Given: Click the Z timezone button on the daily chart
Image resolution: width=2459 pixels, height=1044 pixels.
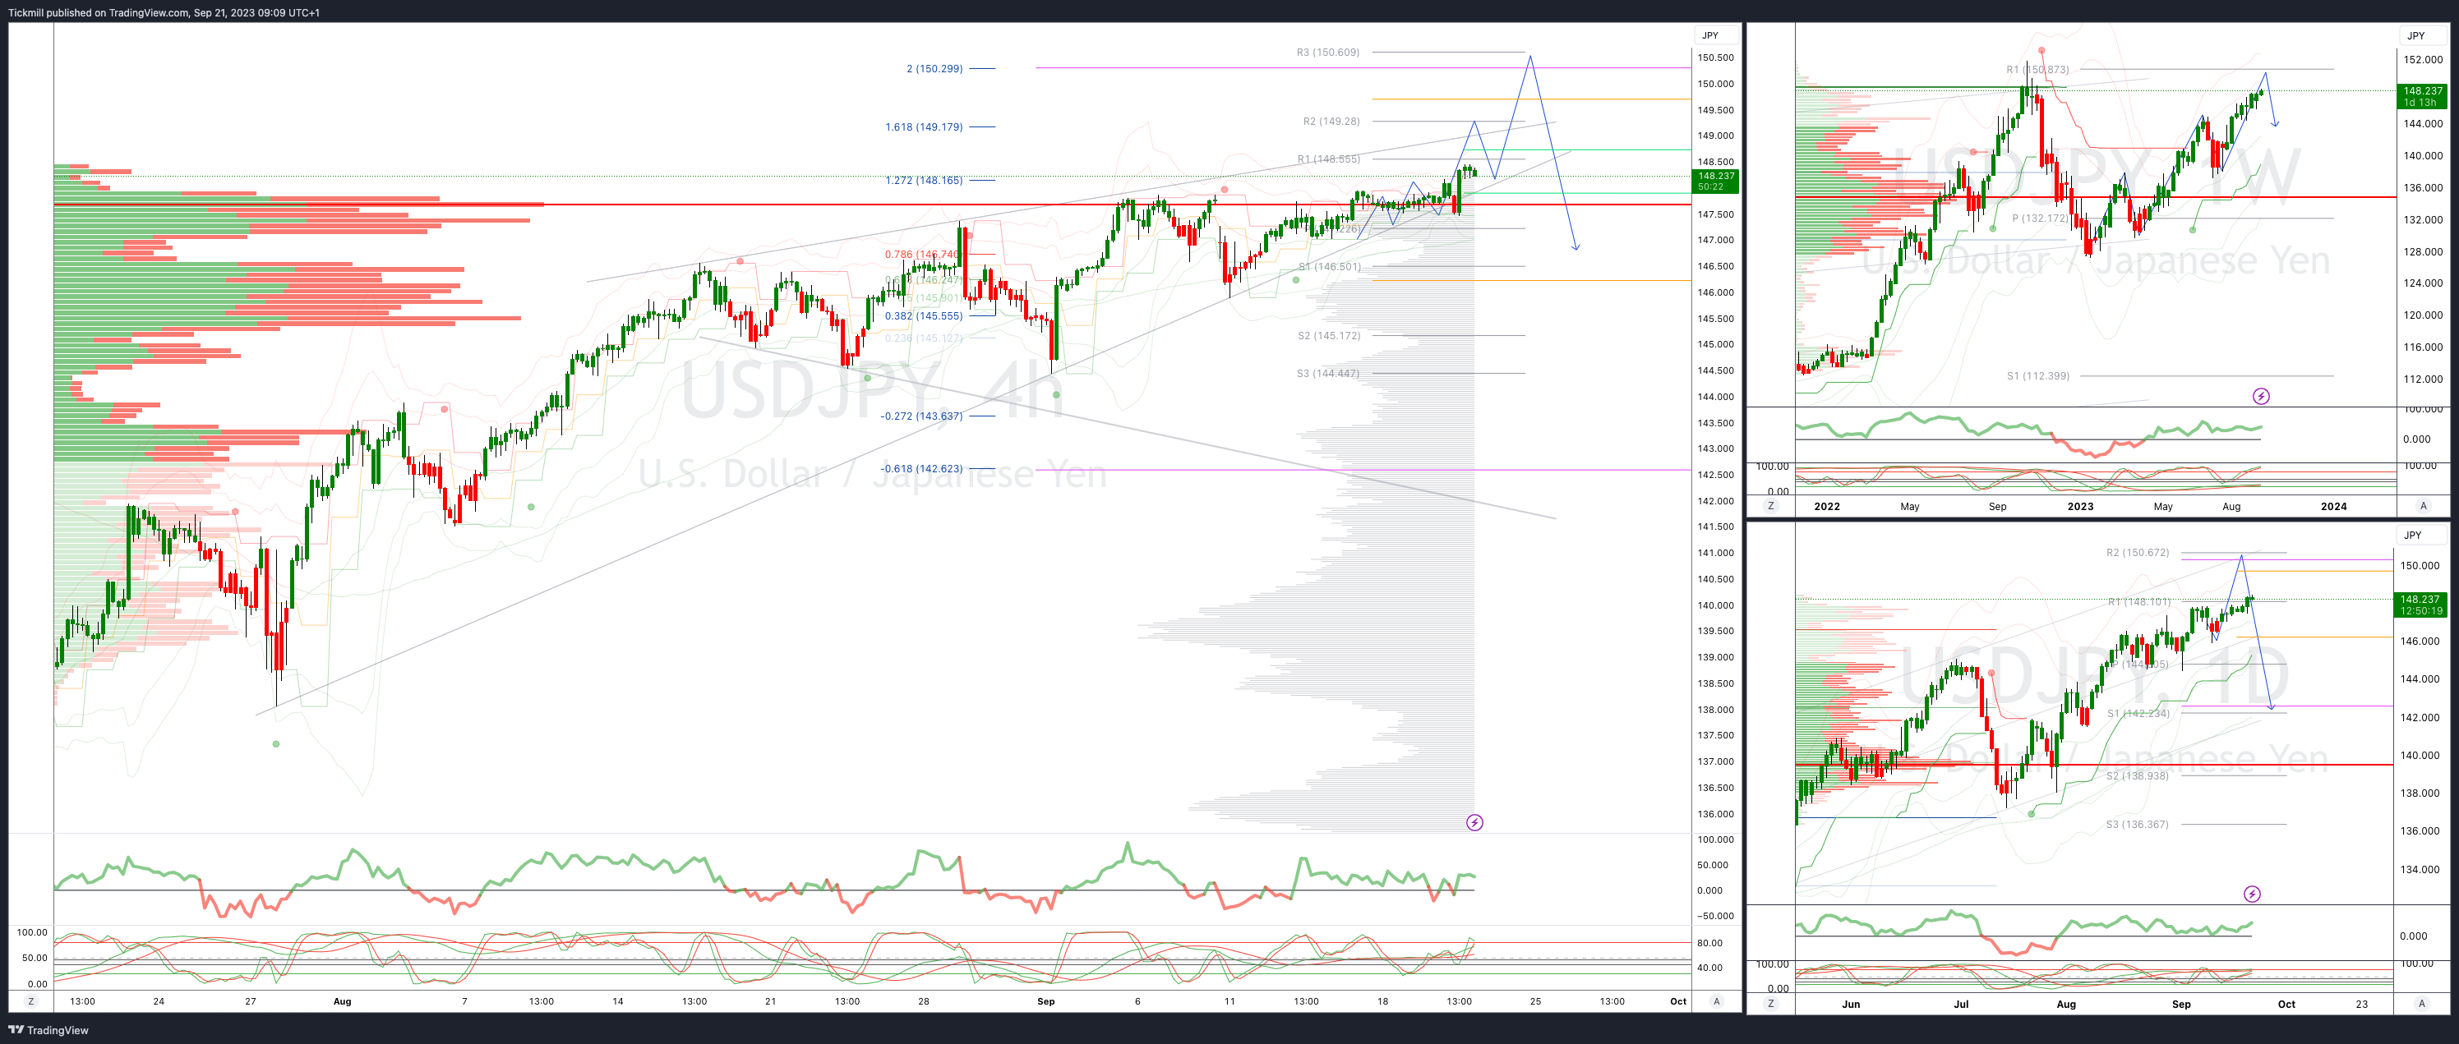Looking at the screenshot, I should pos(1771,1003).
